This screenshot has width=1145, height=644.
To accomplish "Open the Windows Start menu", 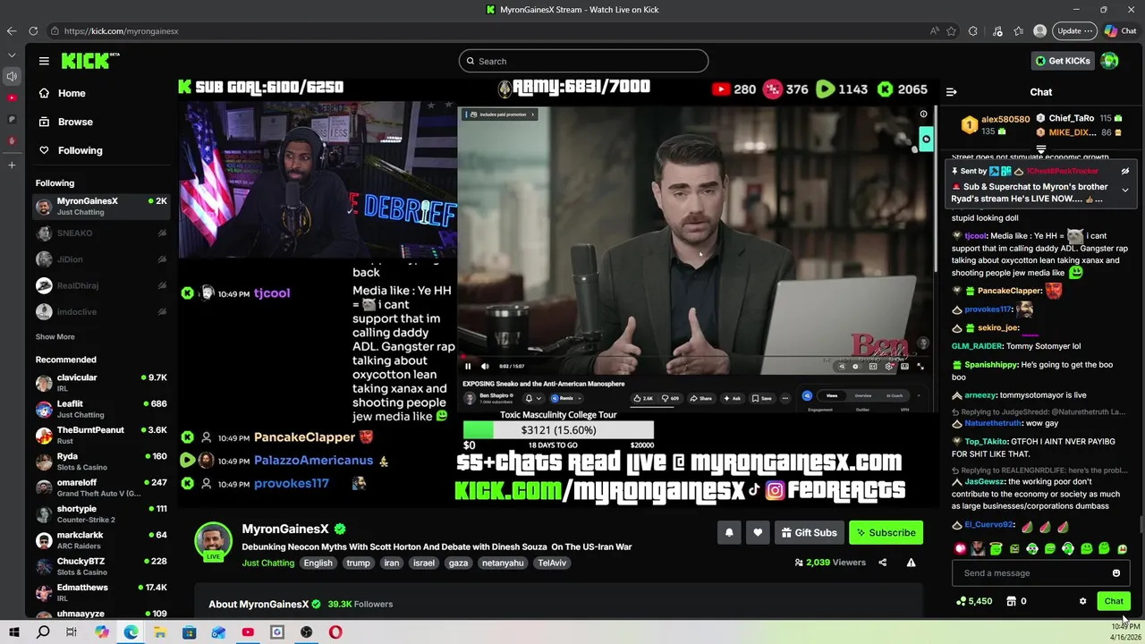I will [13, 632].
